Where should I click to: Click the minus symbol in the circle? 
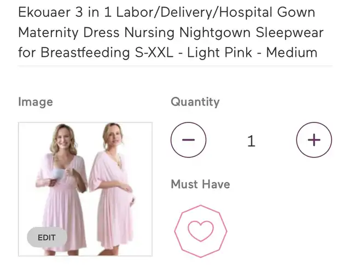click(188, 140)
